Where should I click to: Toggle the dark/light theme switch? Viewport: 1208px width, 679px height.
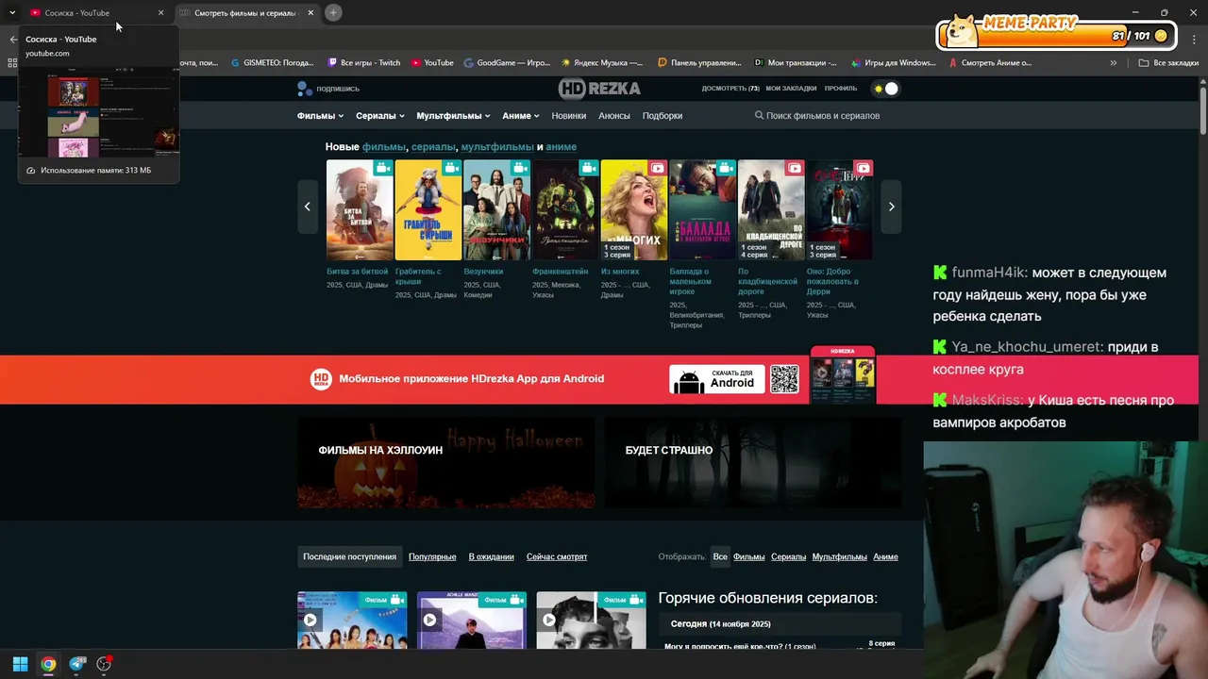pos(886,89)
